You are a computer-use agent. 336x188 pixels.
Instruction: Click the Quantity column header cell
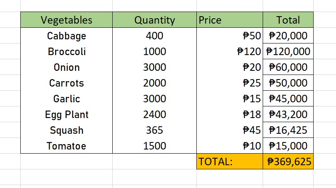pos(155,20)
